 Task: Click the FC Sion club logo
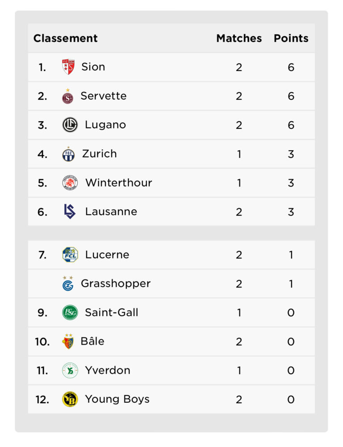(68, 67)
